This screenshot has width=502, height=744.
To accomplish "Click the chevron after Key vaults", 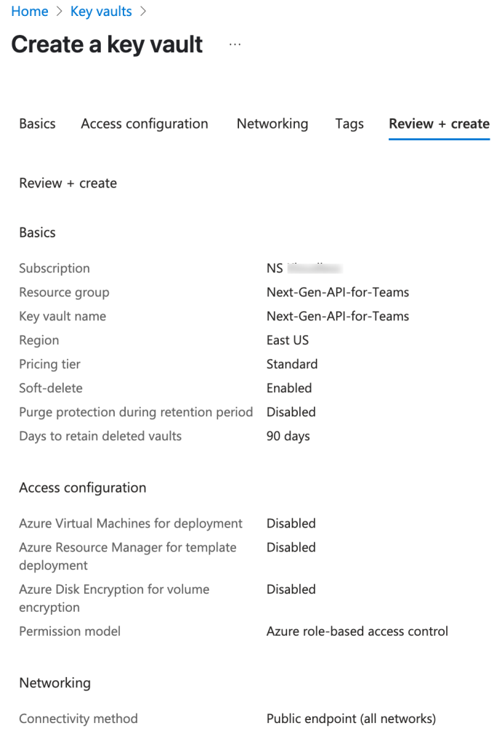I will (x=143, y=12).
